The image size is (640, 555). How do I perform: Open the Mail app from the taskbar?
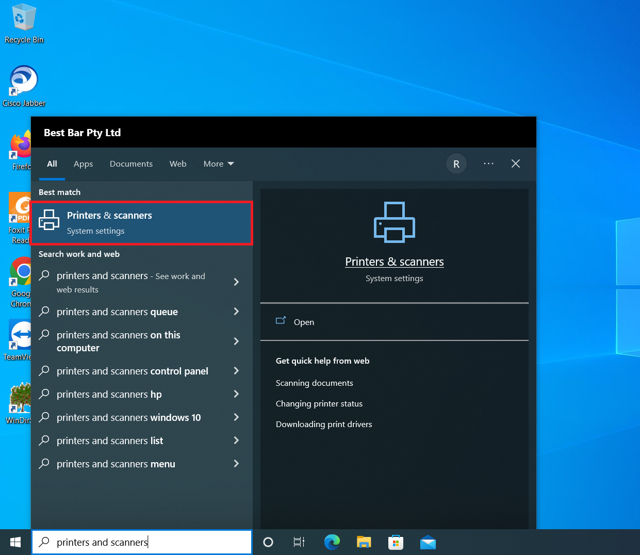(x=428, y=542)
